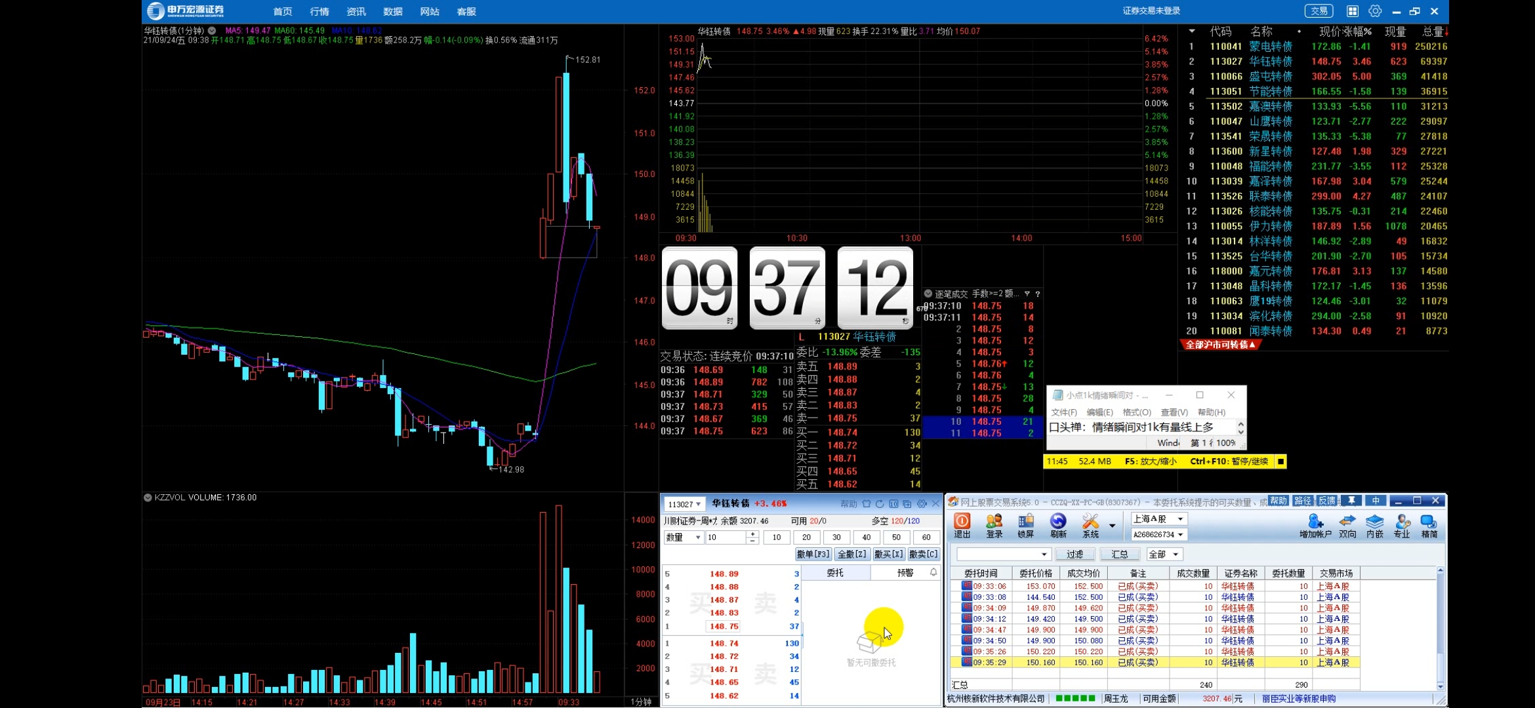Select sell-one price 148.75 in order ladder
Image resolution: width=1535 pixels, height=708 pixels.
[724, 627]
